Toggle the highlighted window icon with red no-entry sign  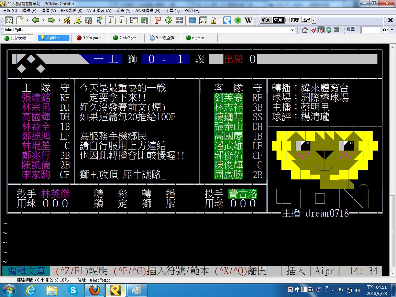pyautogui.click(x=321, y=30)
